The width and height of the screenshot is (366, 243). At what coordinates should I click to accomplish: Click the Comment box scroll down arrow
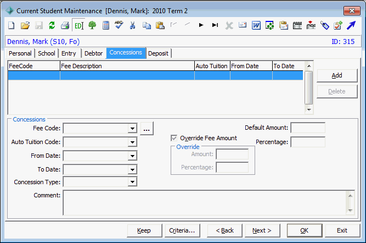pos(350,210)
